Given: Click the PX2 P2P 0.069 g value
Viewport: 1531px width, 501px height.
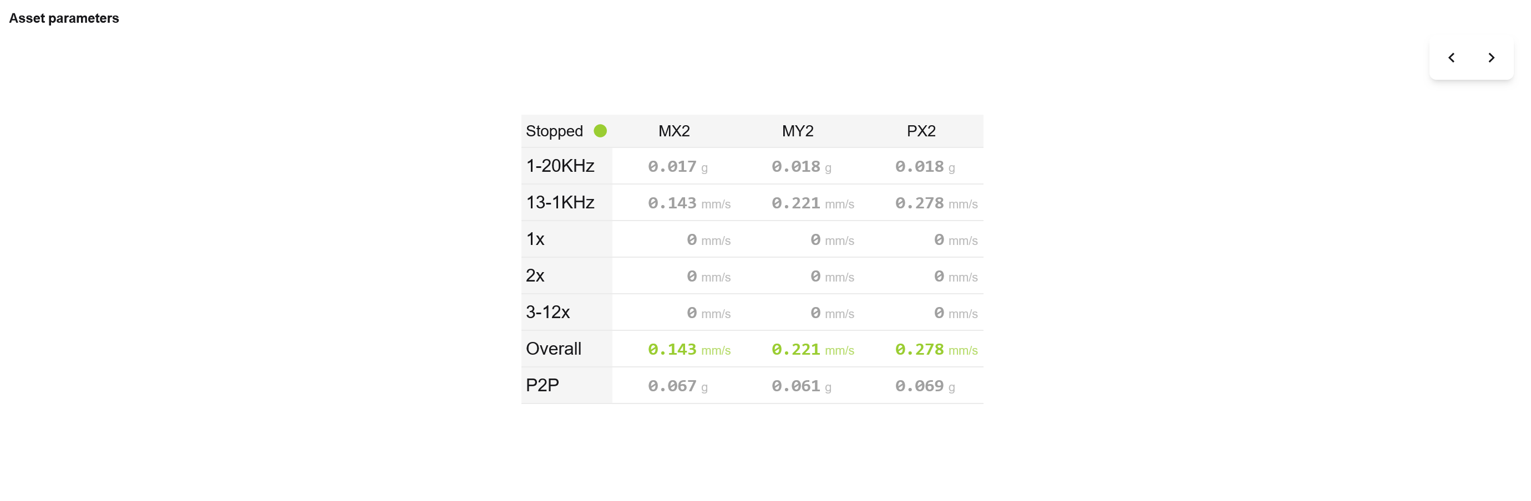Looking at the screenshot, I should point(925,386).
